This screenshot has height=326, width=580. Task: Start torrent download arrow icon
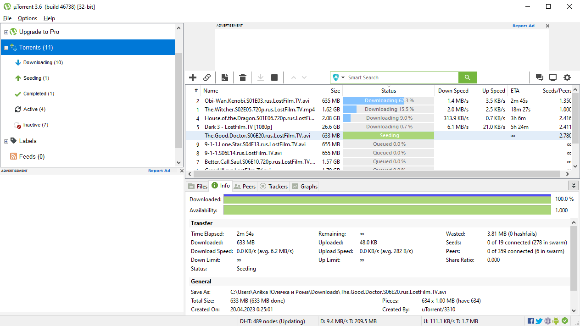[260, 77]
